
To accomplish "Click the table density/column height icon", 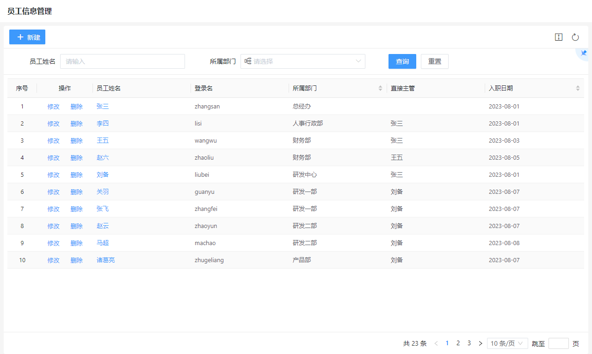I will tap(559, 37).
